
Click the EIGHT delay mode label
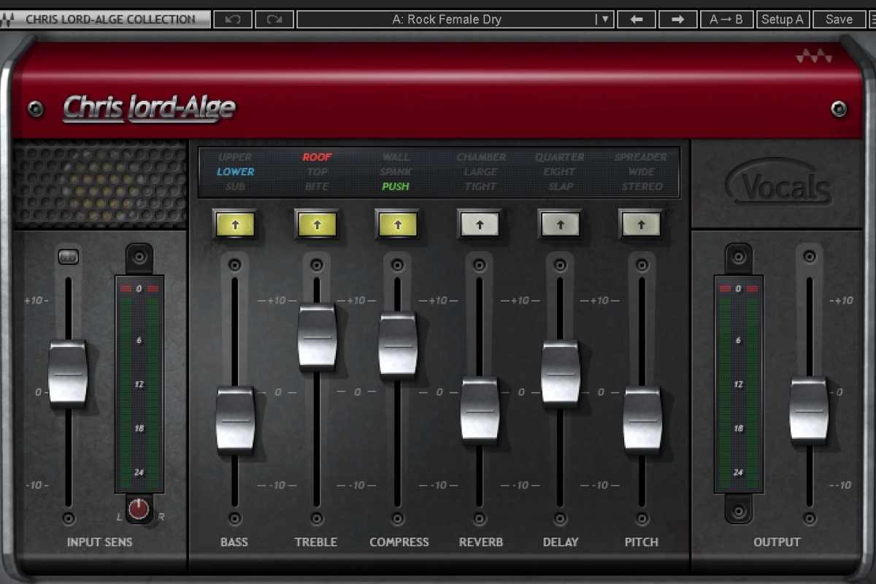[x=559, y=172]
